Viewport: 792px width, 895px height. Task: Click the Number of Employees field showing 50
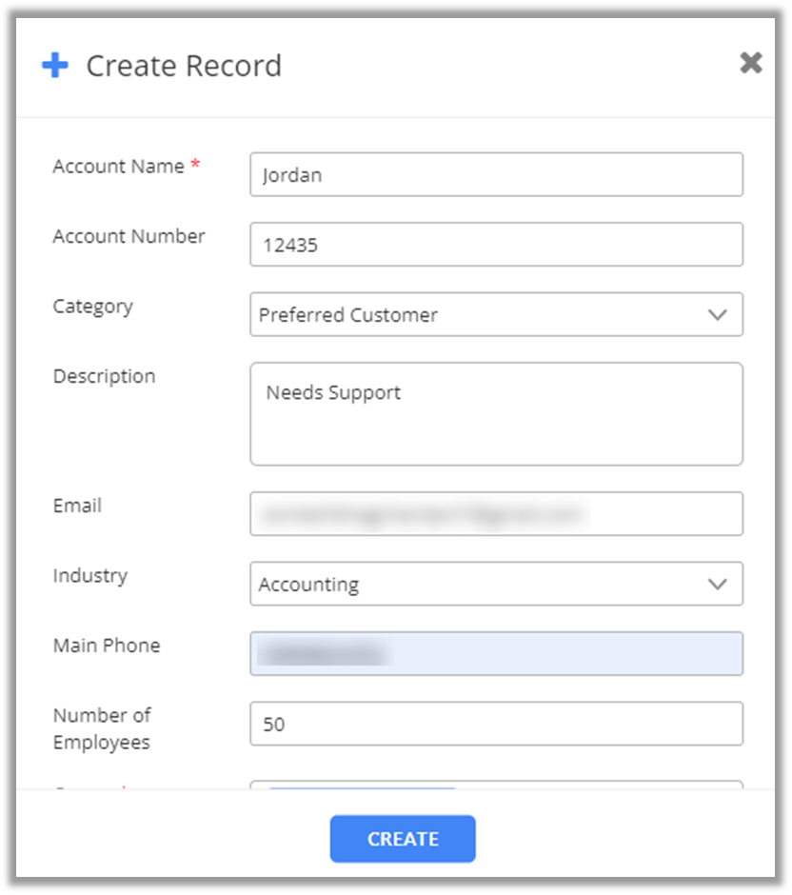click(496, 724)
